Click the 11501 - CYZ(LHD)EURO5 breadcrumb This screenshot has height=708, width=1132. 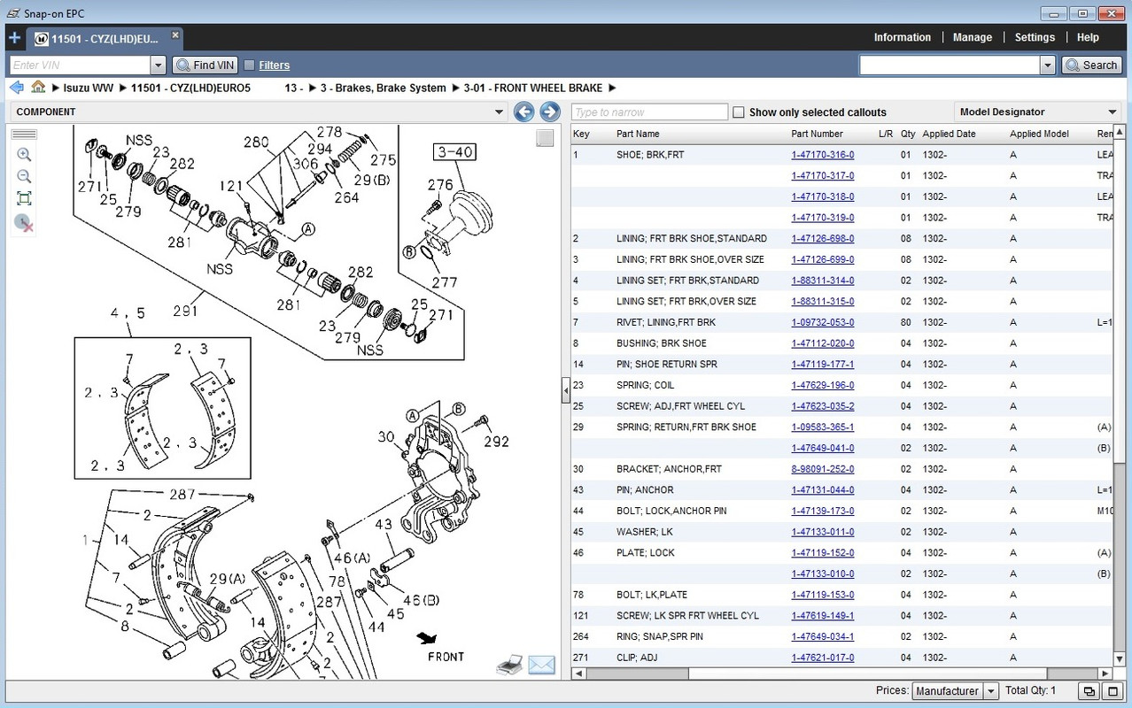coord(190,88)
